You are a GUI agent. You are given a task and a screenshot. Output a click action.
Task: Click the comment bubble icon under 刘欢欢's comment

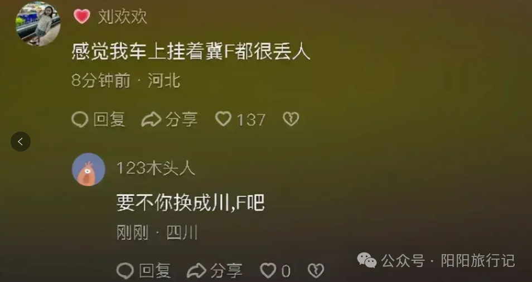coord(80,119)
